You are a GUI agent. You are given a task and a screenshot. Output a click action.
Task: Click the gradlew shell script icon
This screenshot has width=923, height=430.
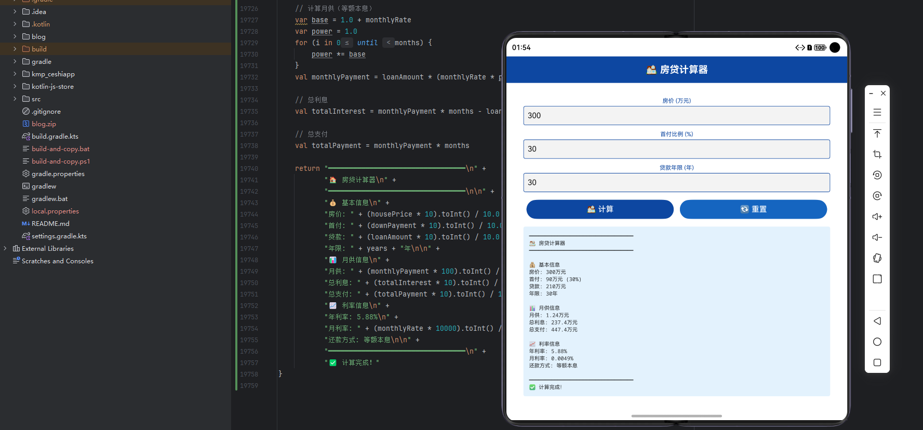26,186
